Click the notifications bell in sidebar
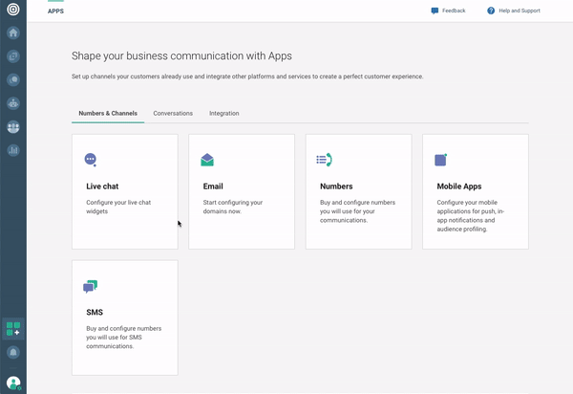Viewport: 573px width, 394px height. coord(13,353)
